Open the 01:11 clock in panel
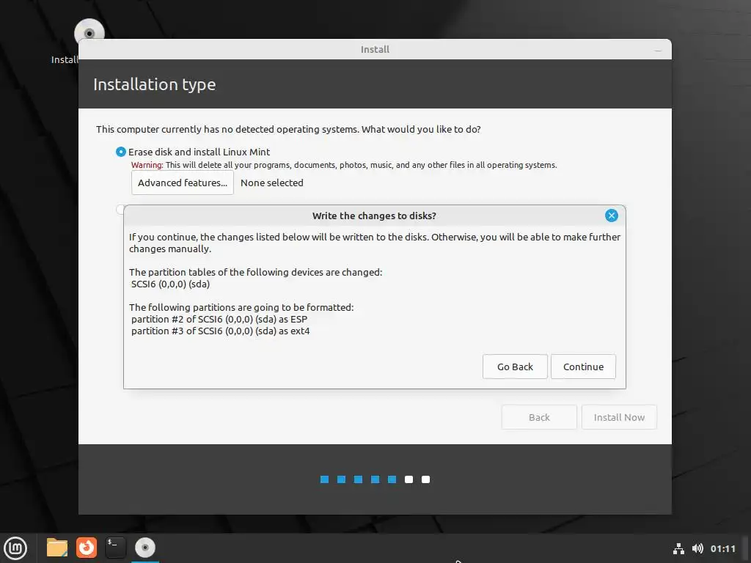751x563 pixels. click(x=722, y=548)
